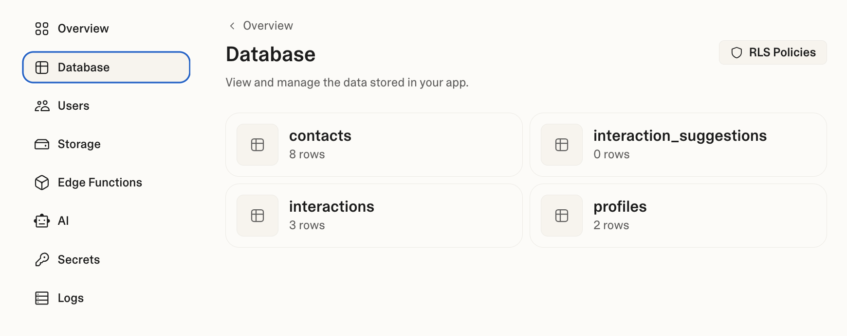Click the Secrets key icon

click(x=42, y=260)
